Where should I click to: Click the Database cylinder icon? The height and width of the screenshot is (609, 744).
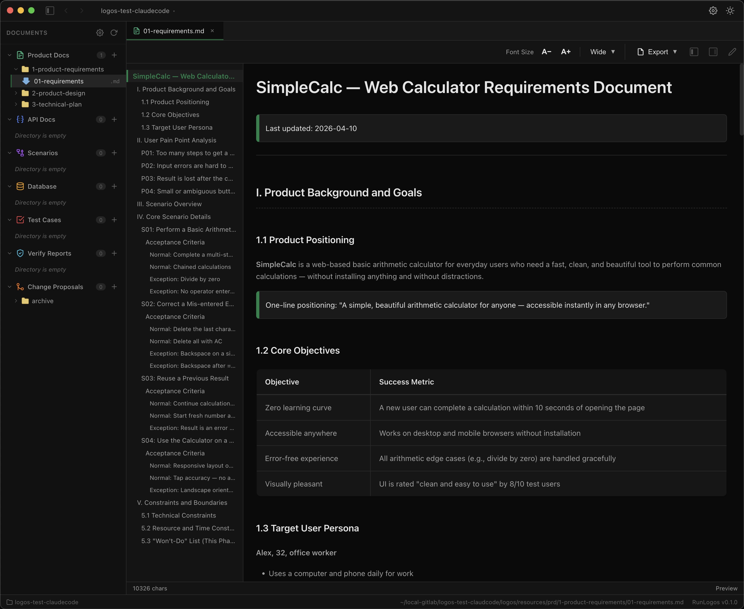click(20, 186)
